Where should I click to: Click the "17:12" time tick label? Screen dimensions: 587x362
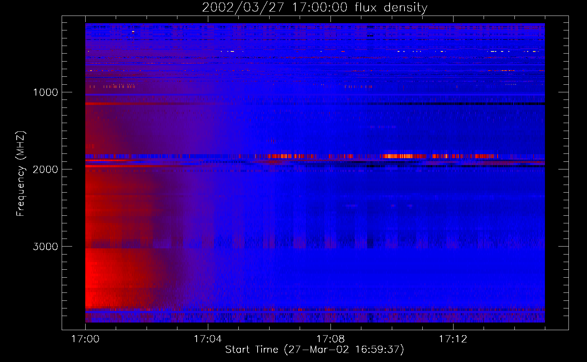453,339
